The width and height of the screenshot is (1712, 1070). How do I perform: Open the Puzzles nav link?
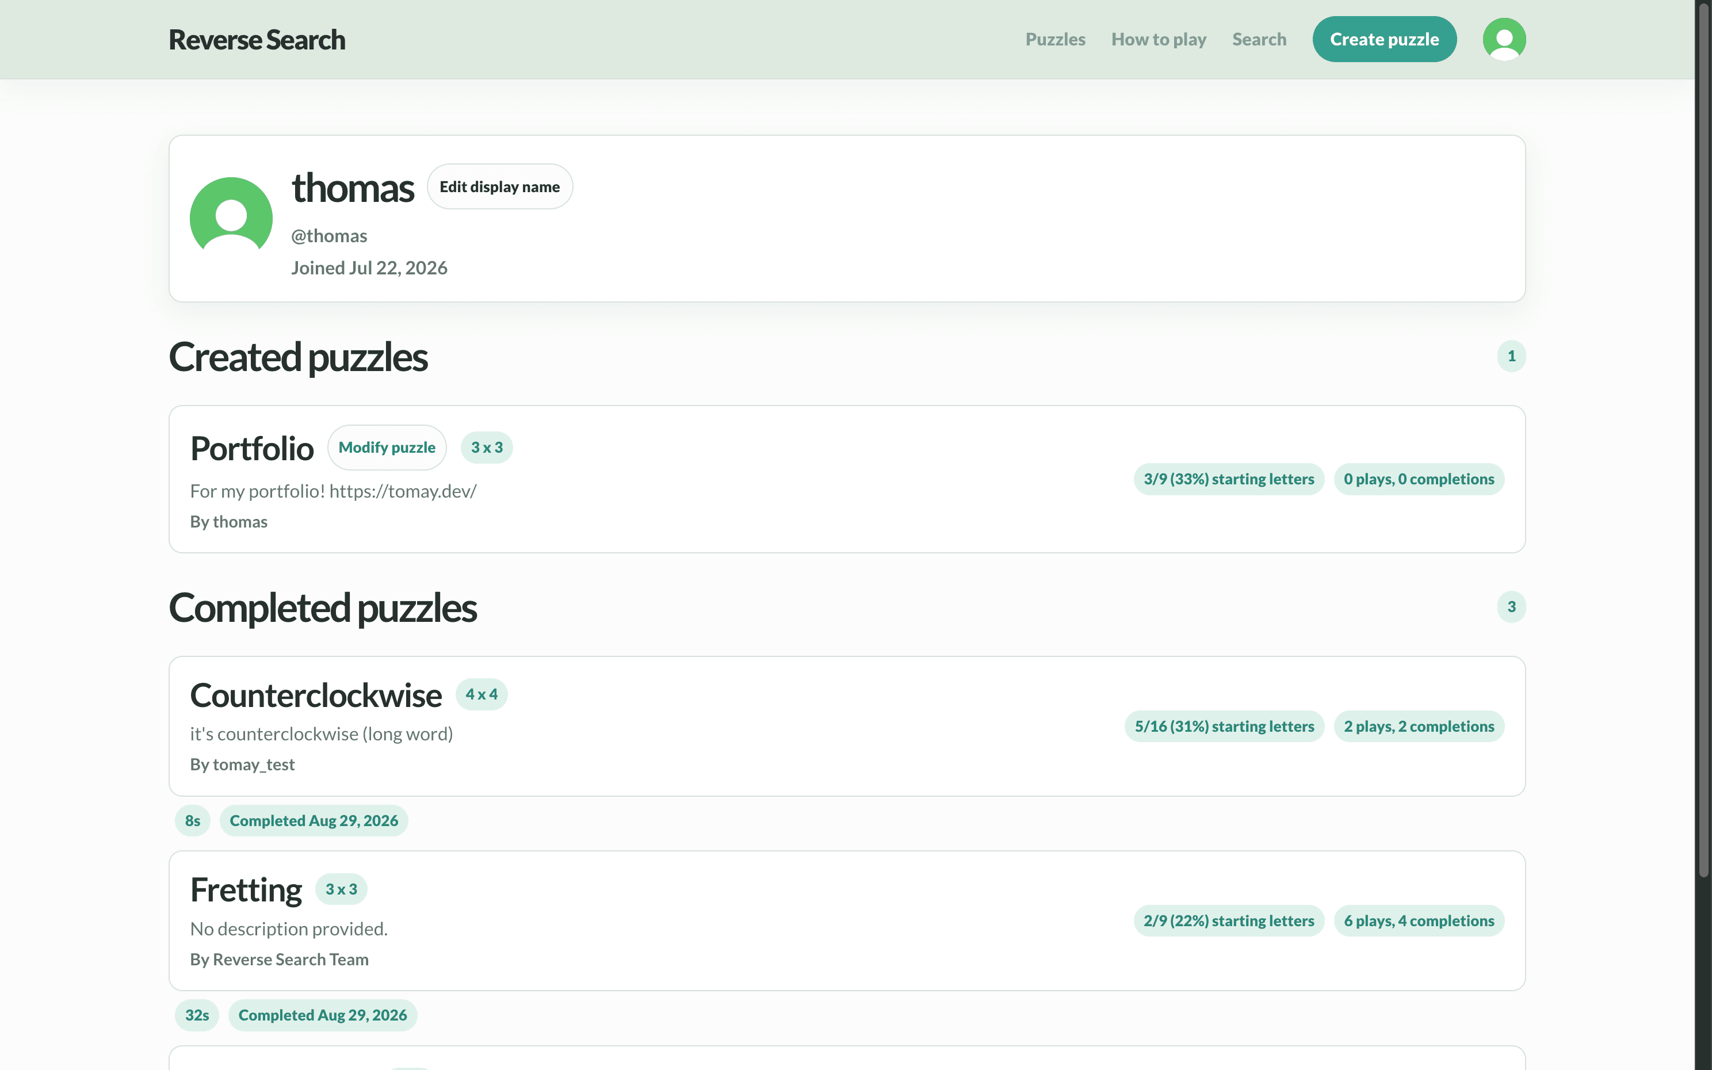(1055, 39)
